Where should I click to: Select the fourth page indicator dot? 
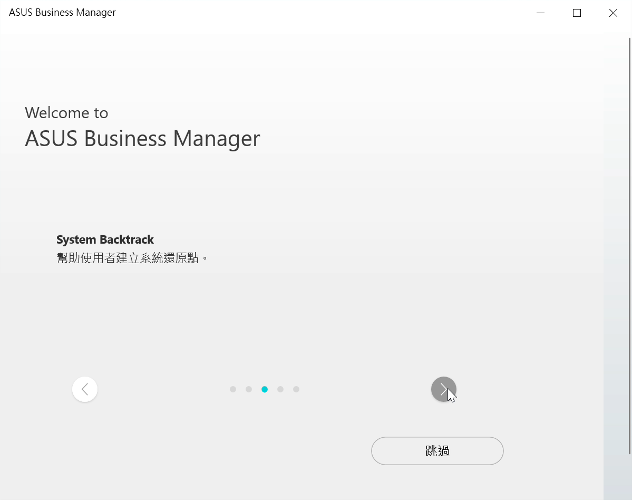click(x=280, y=389)
